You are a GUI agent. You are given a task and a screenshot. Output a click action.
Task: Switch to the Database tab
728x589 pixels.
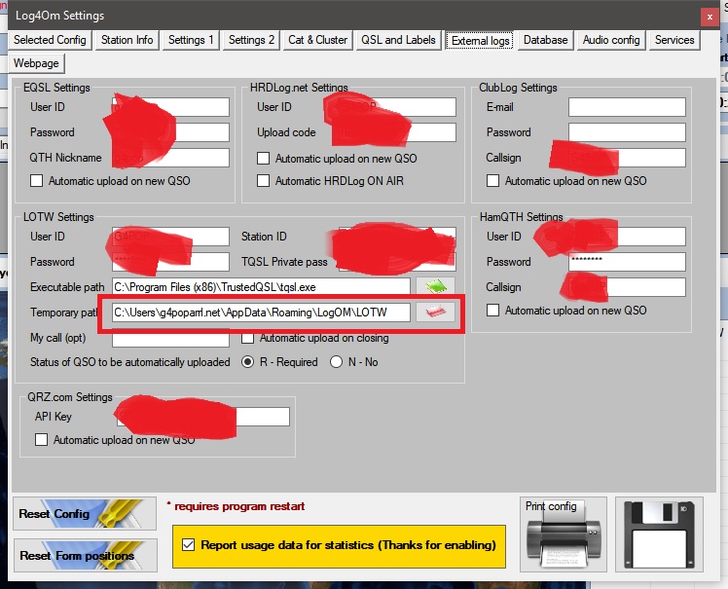546,40
